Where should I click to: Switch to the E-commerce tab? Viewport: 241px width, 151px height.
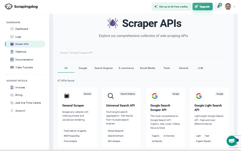click(126, 68)
